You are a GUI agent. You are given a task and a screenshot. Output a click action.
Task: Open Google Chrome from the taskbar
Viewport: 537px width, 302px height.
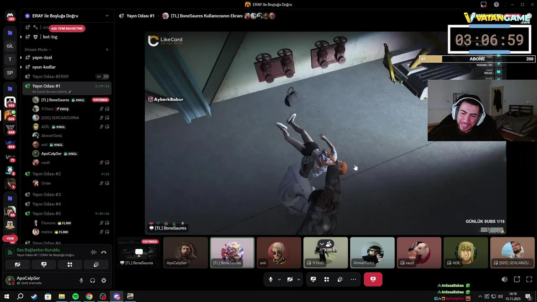point(89,297)
